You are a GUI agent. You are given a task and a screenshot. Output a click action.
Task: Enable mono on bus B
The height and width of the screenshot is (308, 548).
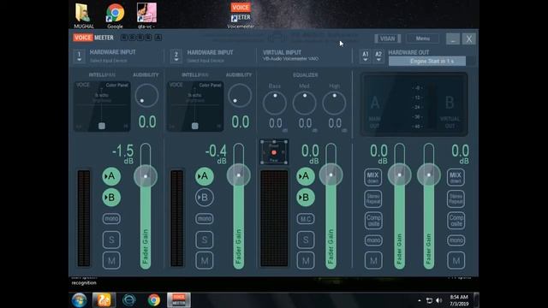coord(456,240)
